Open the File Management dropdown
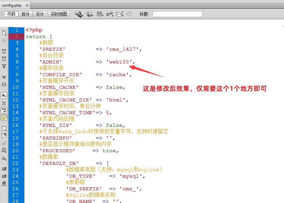The width and height of the screenshot is (284, 203). click(100, 14)
